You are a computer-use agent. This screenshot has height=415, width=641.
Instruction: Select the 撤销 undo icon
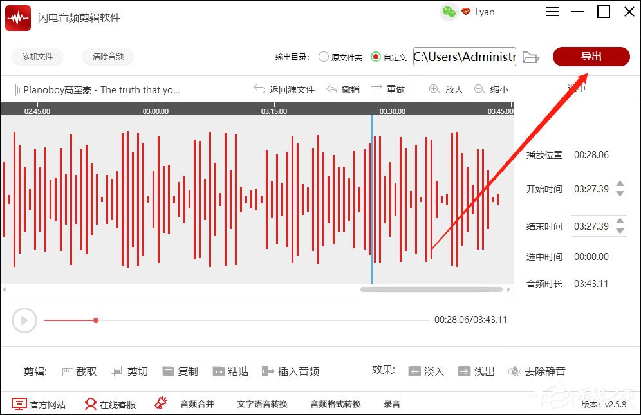click(x=332, y=89)
